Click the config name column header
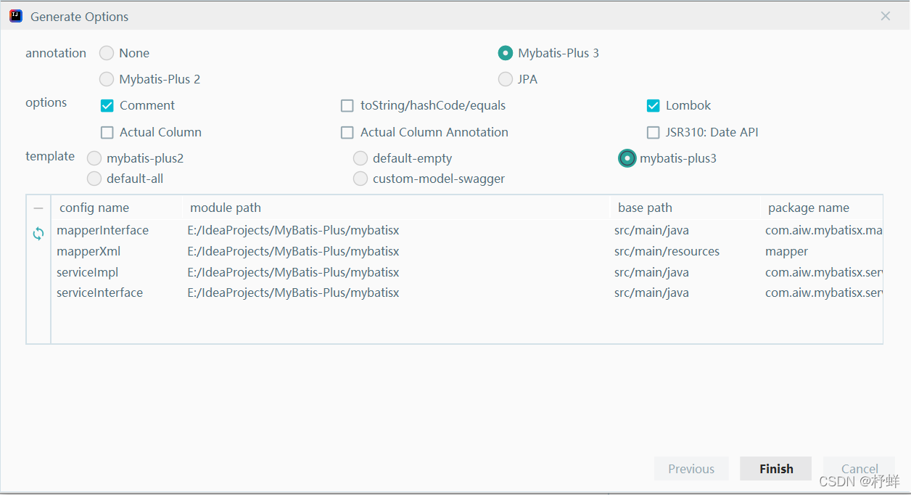 pos(116,208)
